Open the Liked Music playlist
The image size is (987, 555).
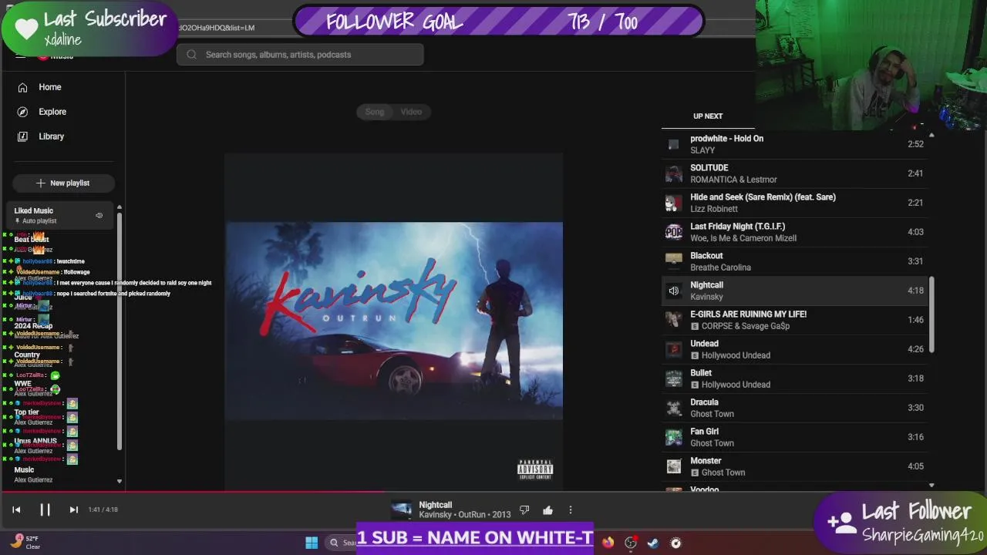tap(60, 216)
